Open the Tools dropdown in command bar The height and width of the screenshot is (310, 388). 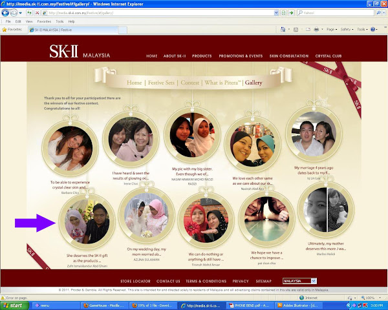[x=362, y=30]
